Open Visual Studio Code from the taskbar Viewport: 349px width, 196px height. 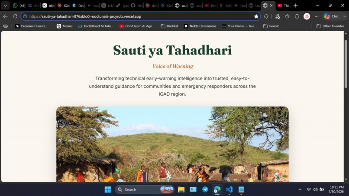229,190
